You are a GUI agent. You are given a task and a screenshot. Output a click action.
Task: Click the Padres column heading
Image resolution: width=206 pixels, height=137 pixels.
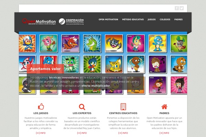coord(164,113)
